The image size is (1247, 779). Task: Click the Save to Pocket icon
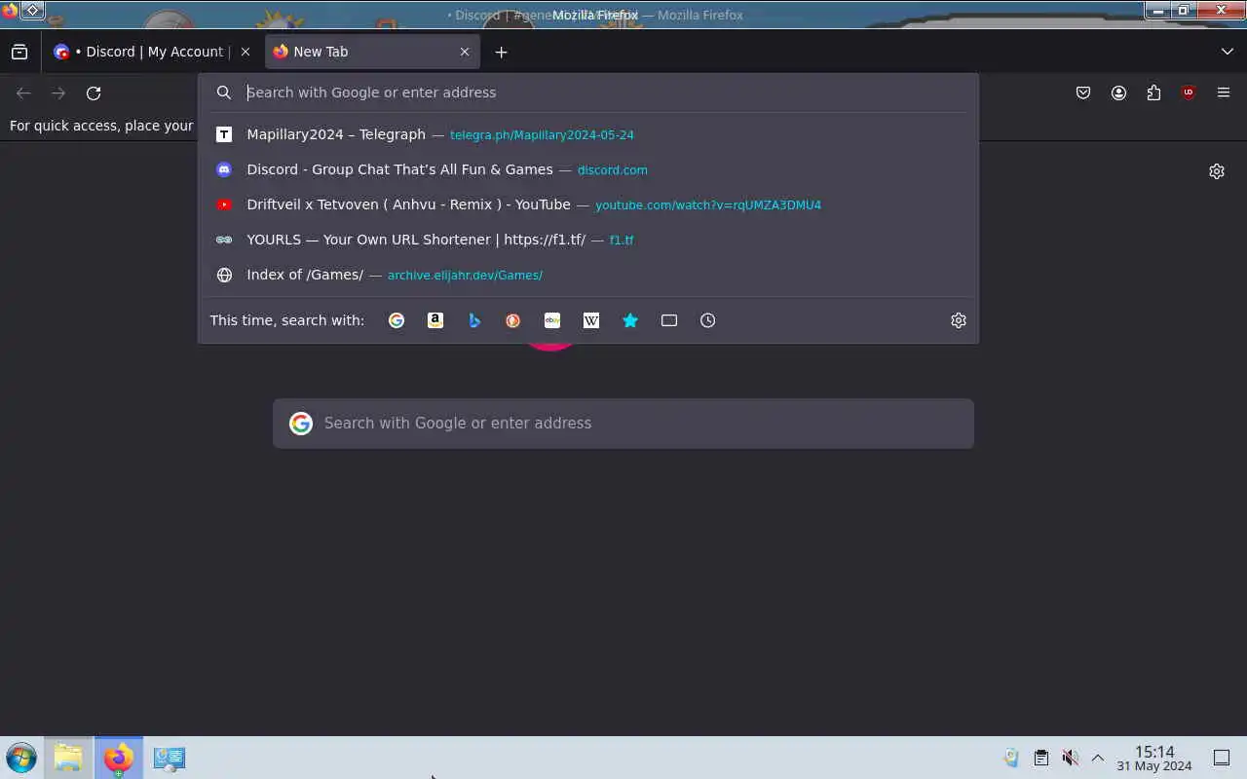1083,93
